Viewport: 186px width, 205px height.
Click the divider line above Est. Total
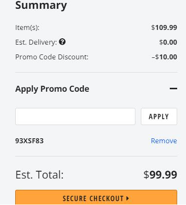point(96,156)
